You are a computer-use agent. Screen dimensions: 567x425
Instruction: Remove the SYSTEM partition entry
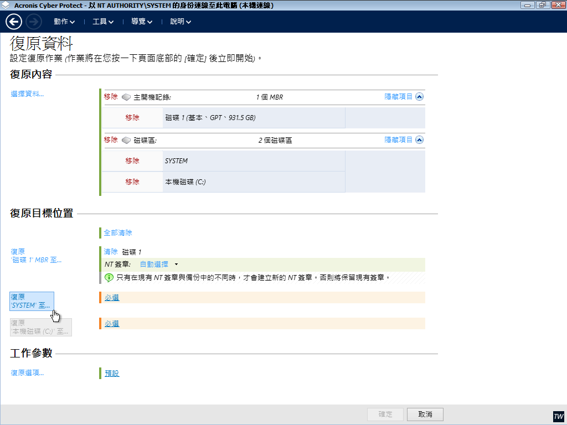[132, 161]
